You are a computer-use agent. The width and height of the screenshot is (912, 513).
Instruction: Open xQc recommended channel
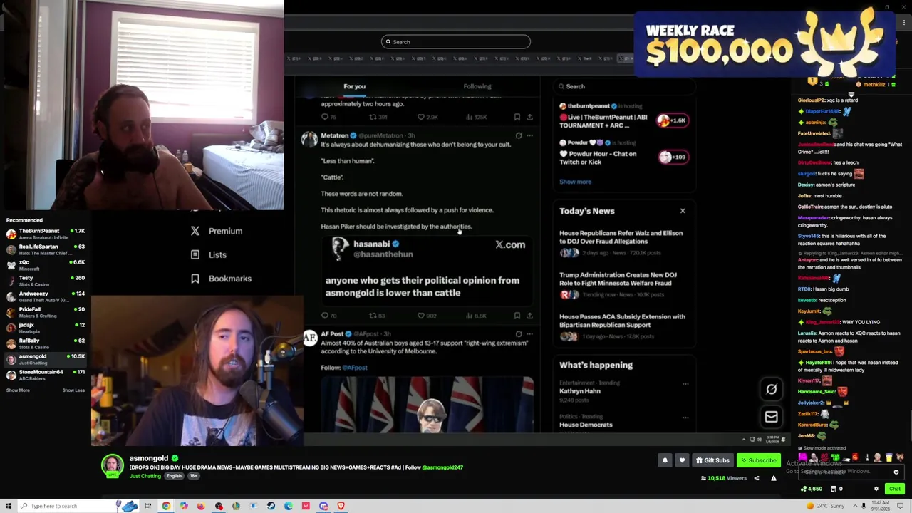tap(46, 266)
